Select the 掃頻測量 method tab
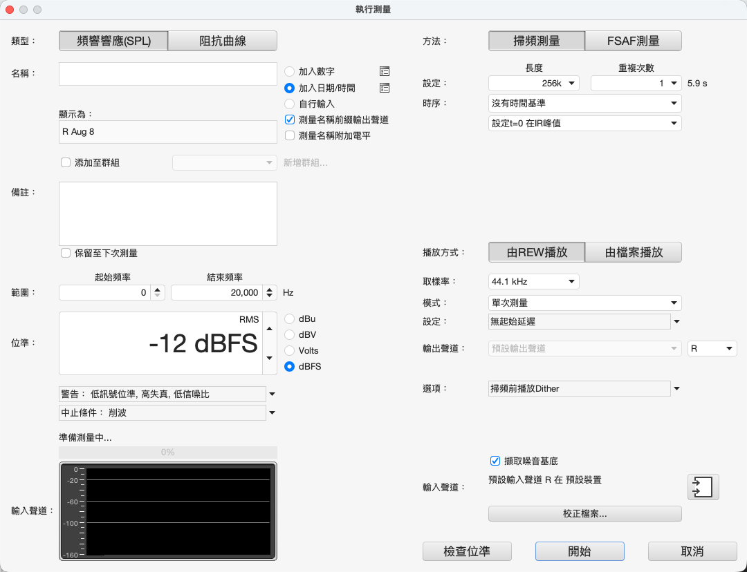747x572 pixels. point(537,41)
